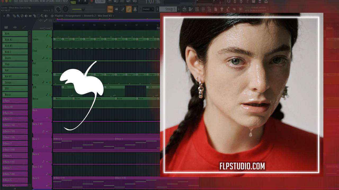Click the 127.000 tempo field
Image resolution: width=339 pixels, height=190 pixels.
[100, 1]
